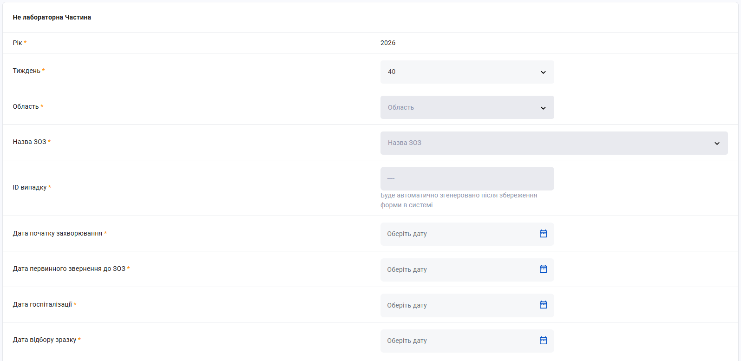Click the Дата госпіталізації date field
741x361 pixels.
(467, 305)
